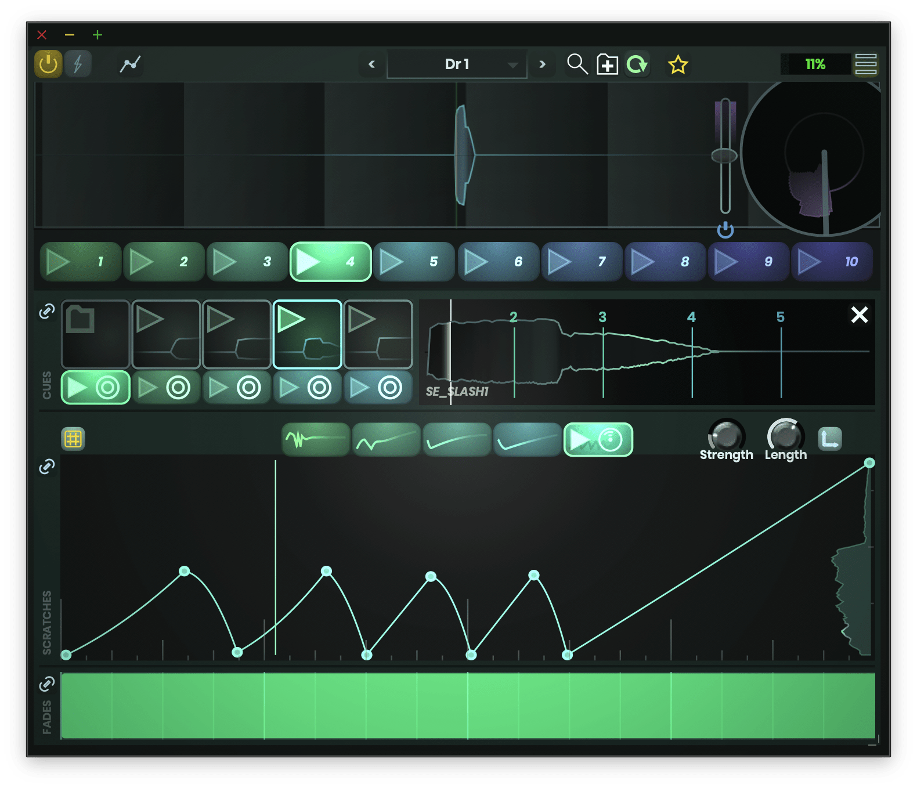Trigger scene play button 2
Image resolution: width=917 pixels, height=788 pixels.
click(x=164, y=262)
